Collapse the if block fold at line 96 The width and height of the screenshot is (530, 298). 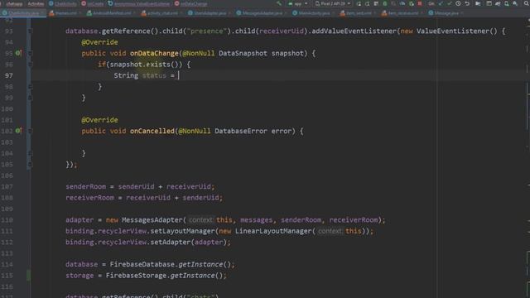point(30,65)
